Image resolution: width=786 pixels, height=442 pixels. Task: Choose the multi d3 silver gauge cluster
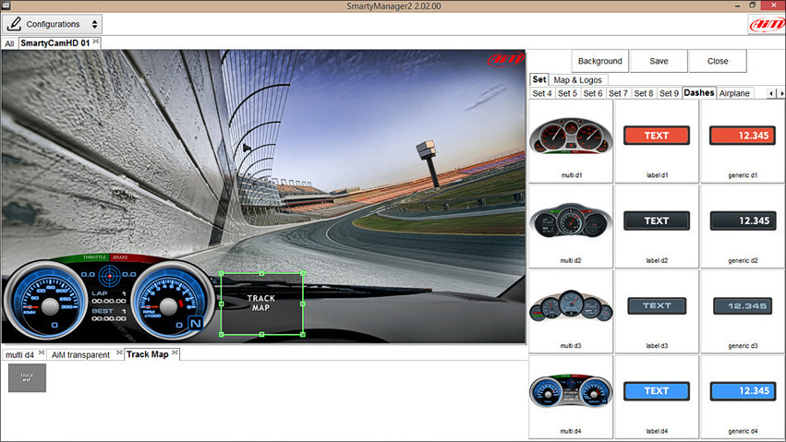[x=571, y=308]
